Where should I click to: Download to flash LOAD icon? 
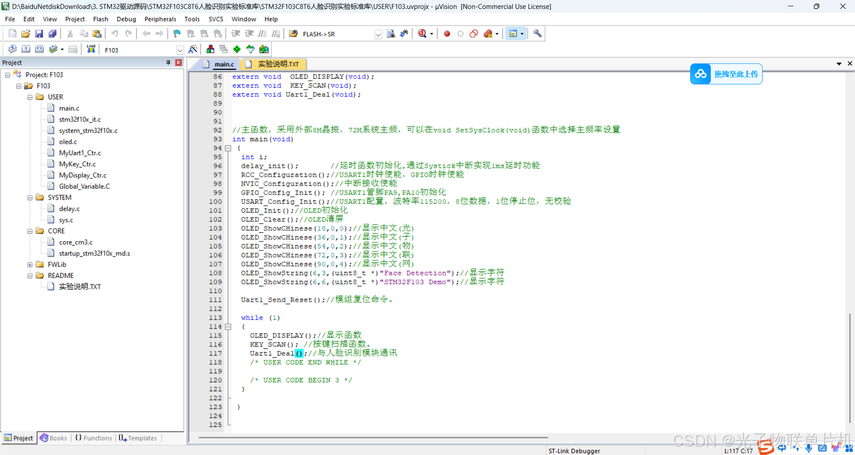point(91,50)
